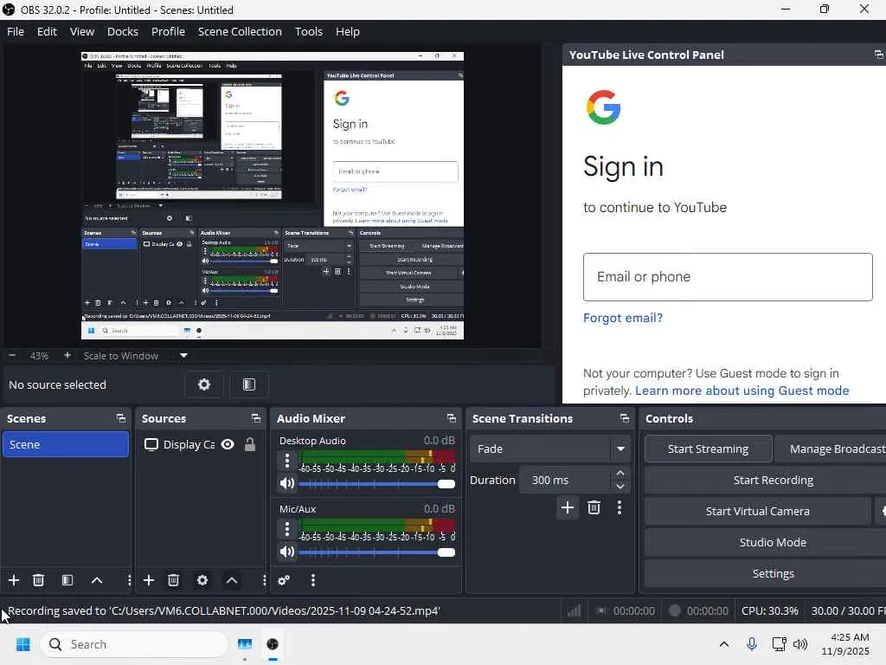Adjust Mic/Aux volume slider
This screenshot has height=665, width=886.
[377, 552]
